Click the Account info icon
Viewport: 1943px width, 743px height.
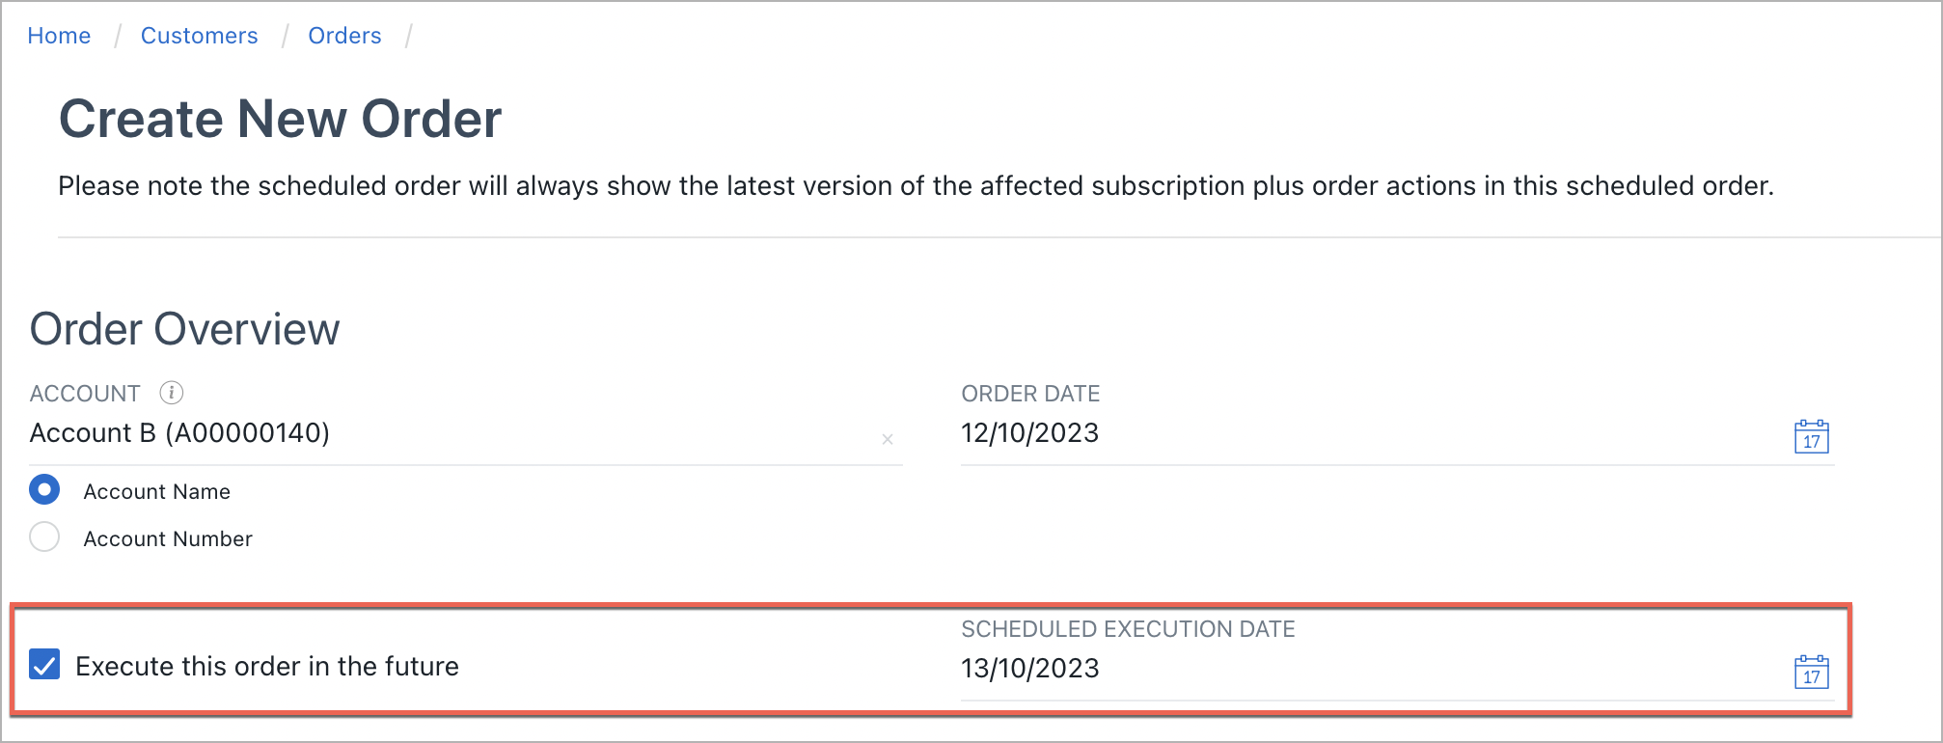tap(171, 393)
